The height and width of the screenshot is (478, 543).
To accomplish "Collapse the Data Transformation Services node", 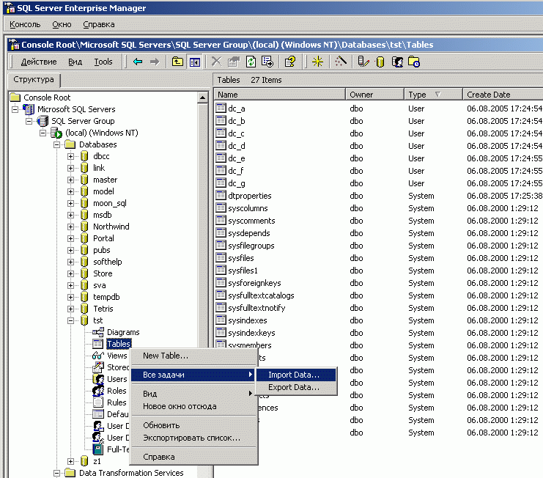I will click(57, 473).
